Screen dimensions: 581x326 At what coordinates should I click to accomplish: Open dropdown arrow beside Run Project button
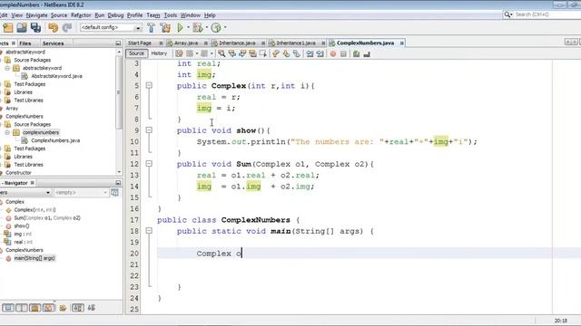point(188,28)
